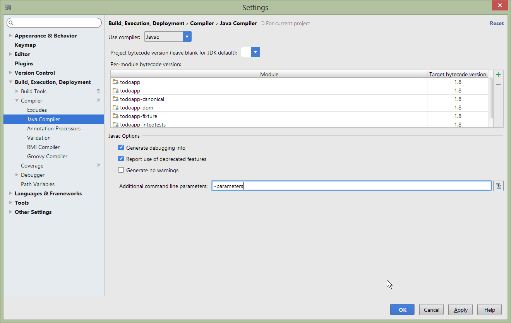
Task: Enable Generate no warnings option
Action: click(x=121, y=170)
